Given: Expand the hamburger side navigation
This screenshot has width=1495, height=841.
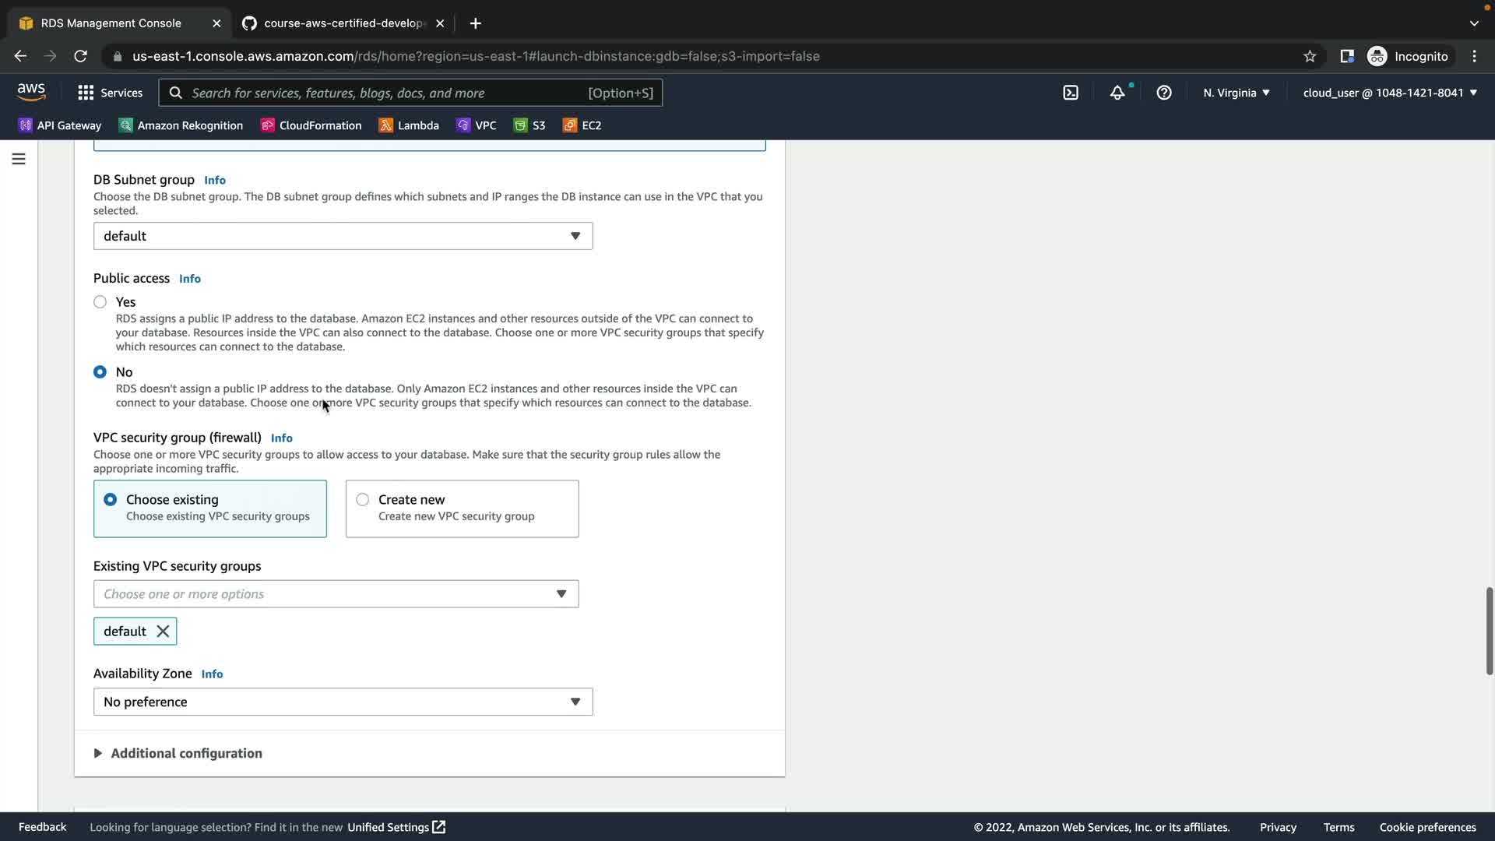Looking at the screenshot, I should pyautogui.click(x=19, y=159).
